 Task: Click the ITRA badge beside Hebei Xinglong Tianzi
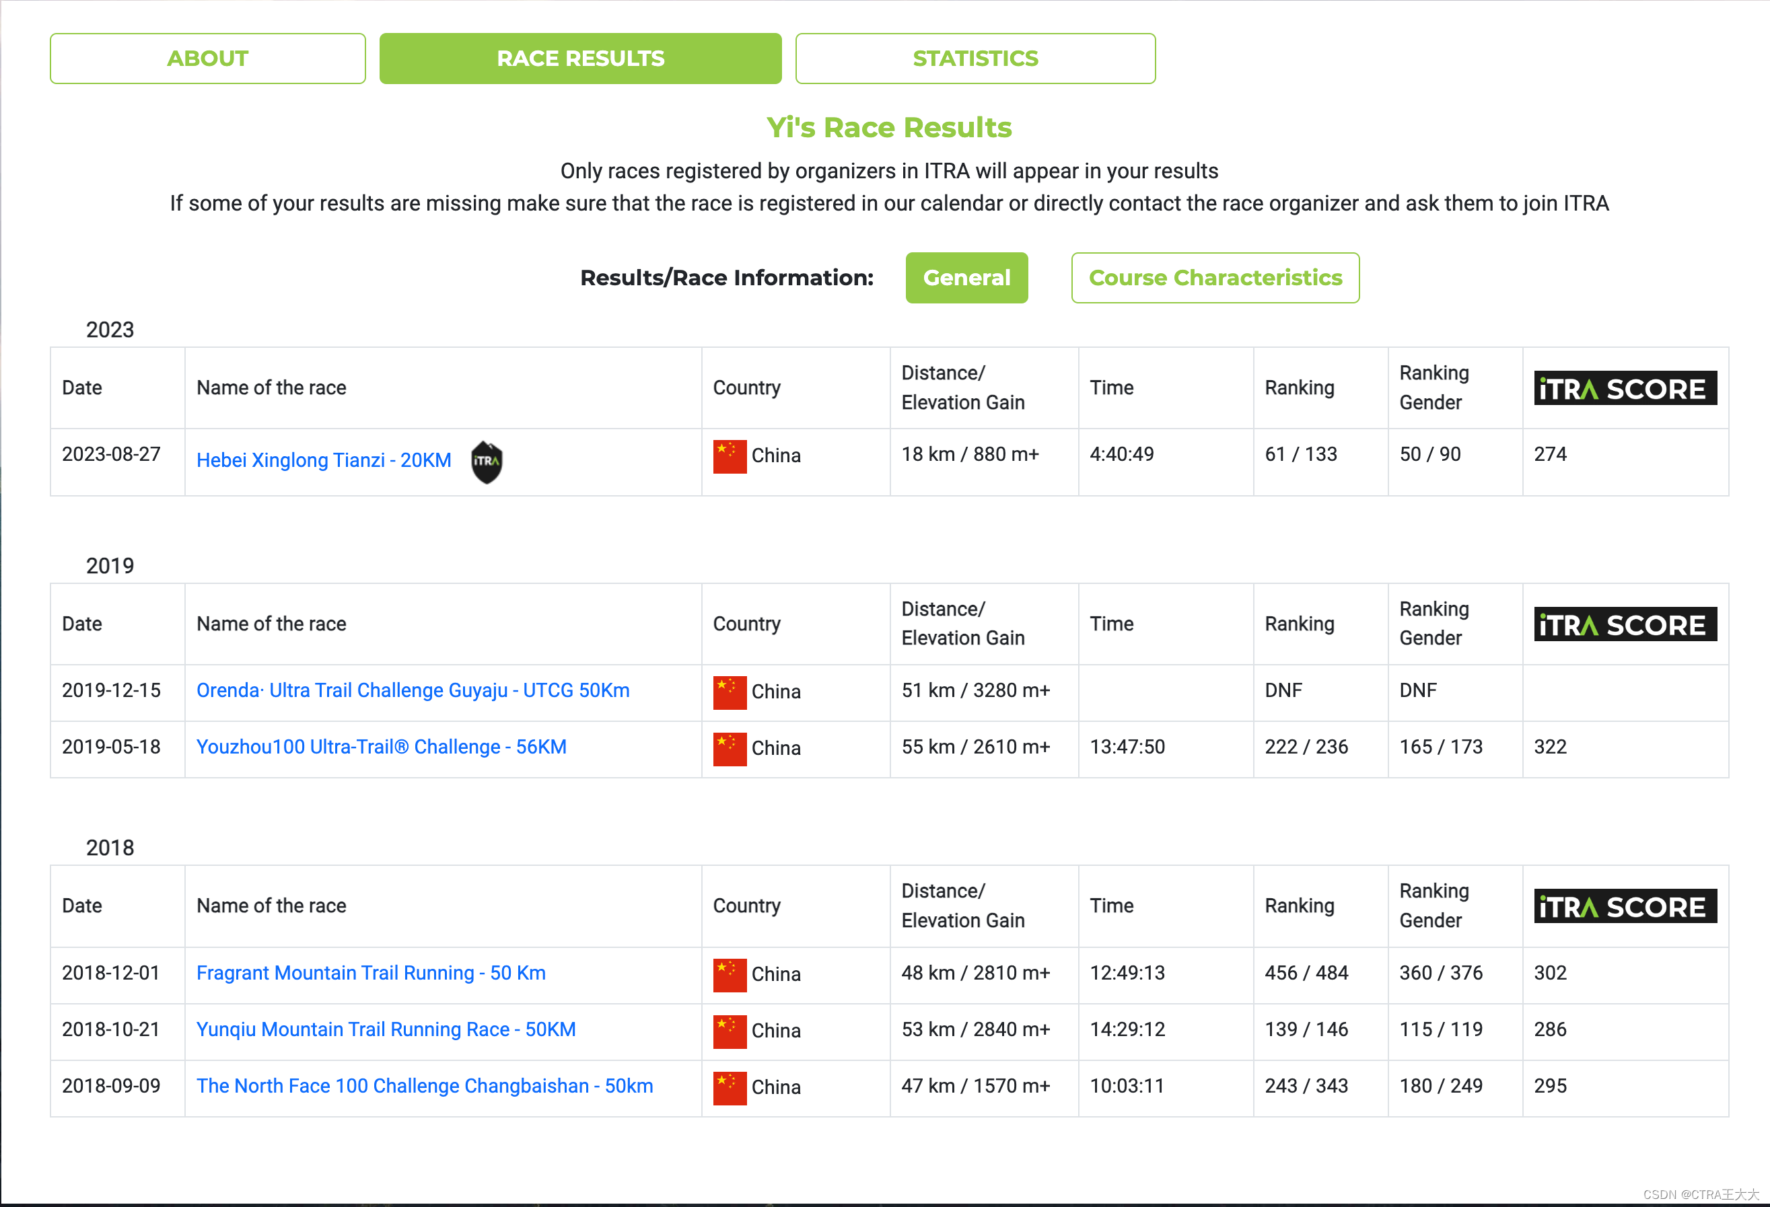coord(486,462)
